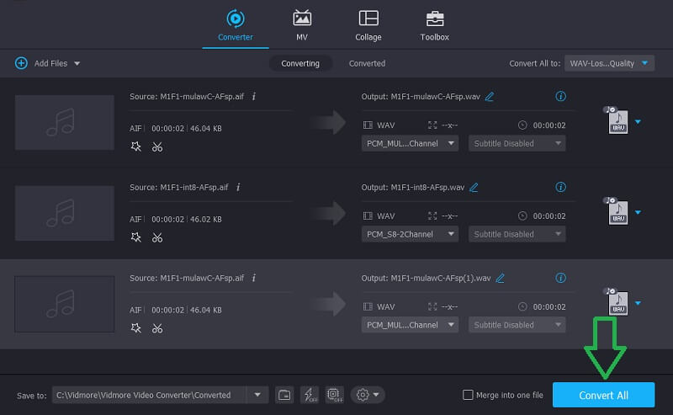Expand the Convert All to format dropdown
Screen dimensions: 673x415
pyautogui.click(x=609, y=63)
